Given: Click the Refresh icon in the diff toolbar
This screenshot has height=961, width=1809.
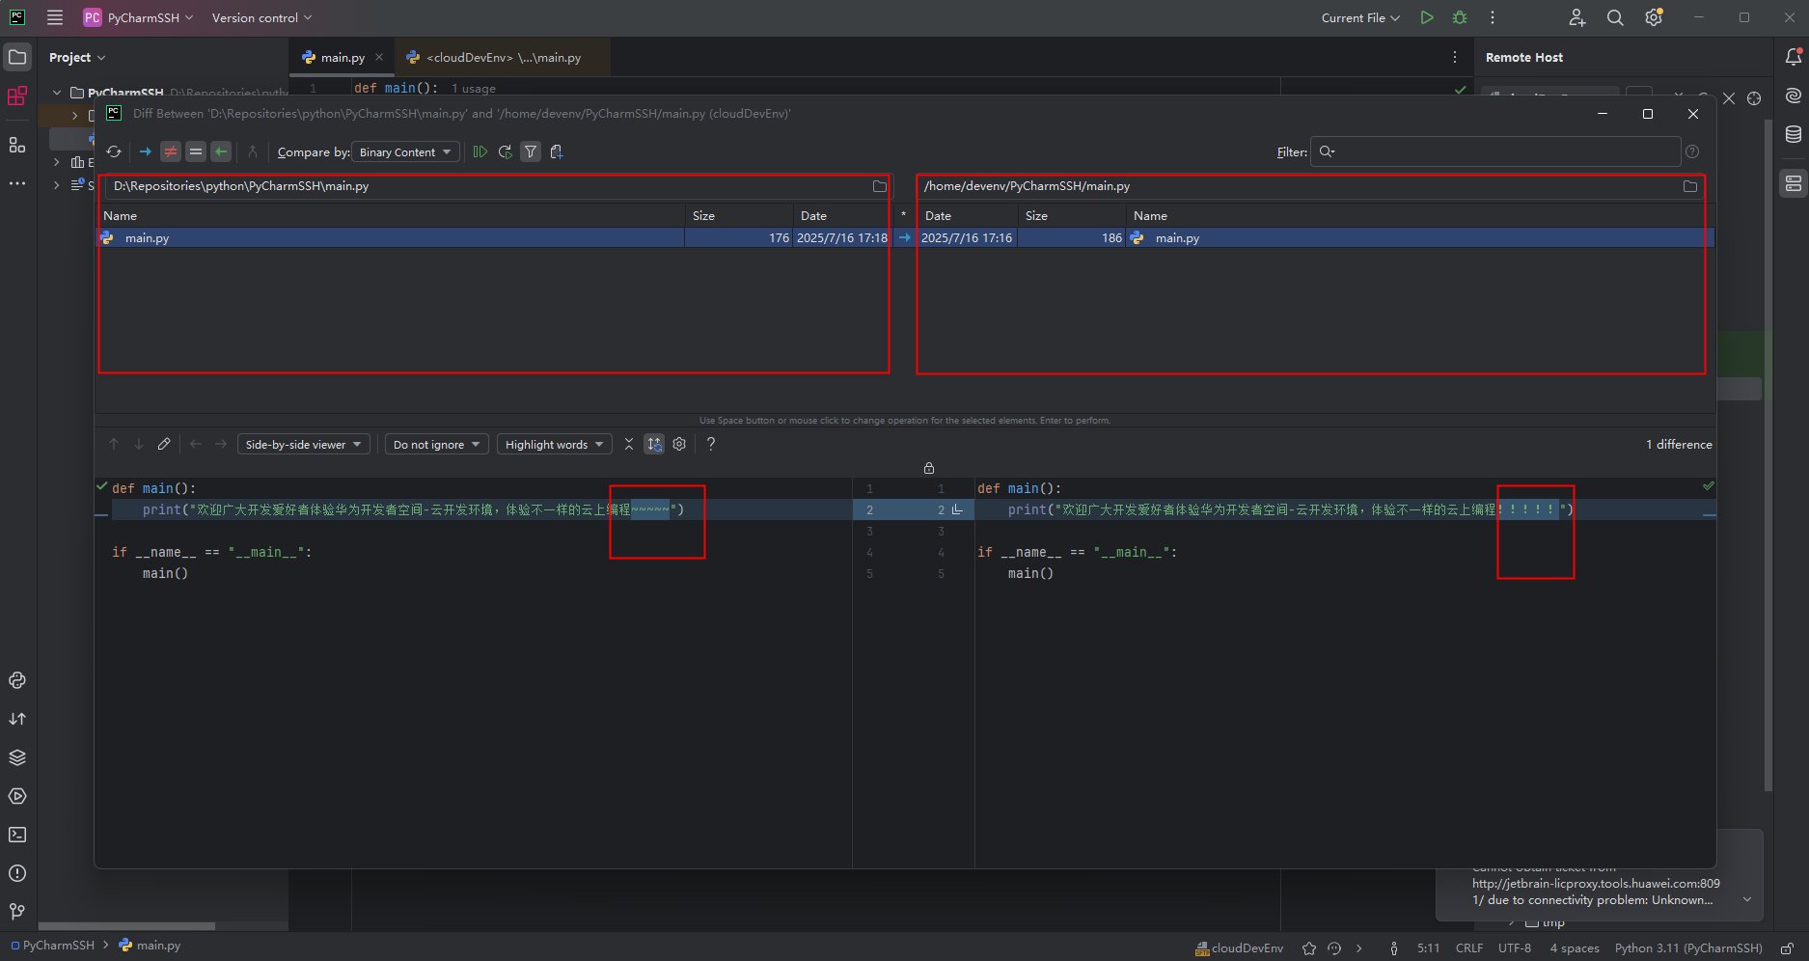Looking at the screenshot, I should click(113, 151).
